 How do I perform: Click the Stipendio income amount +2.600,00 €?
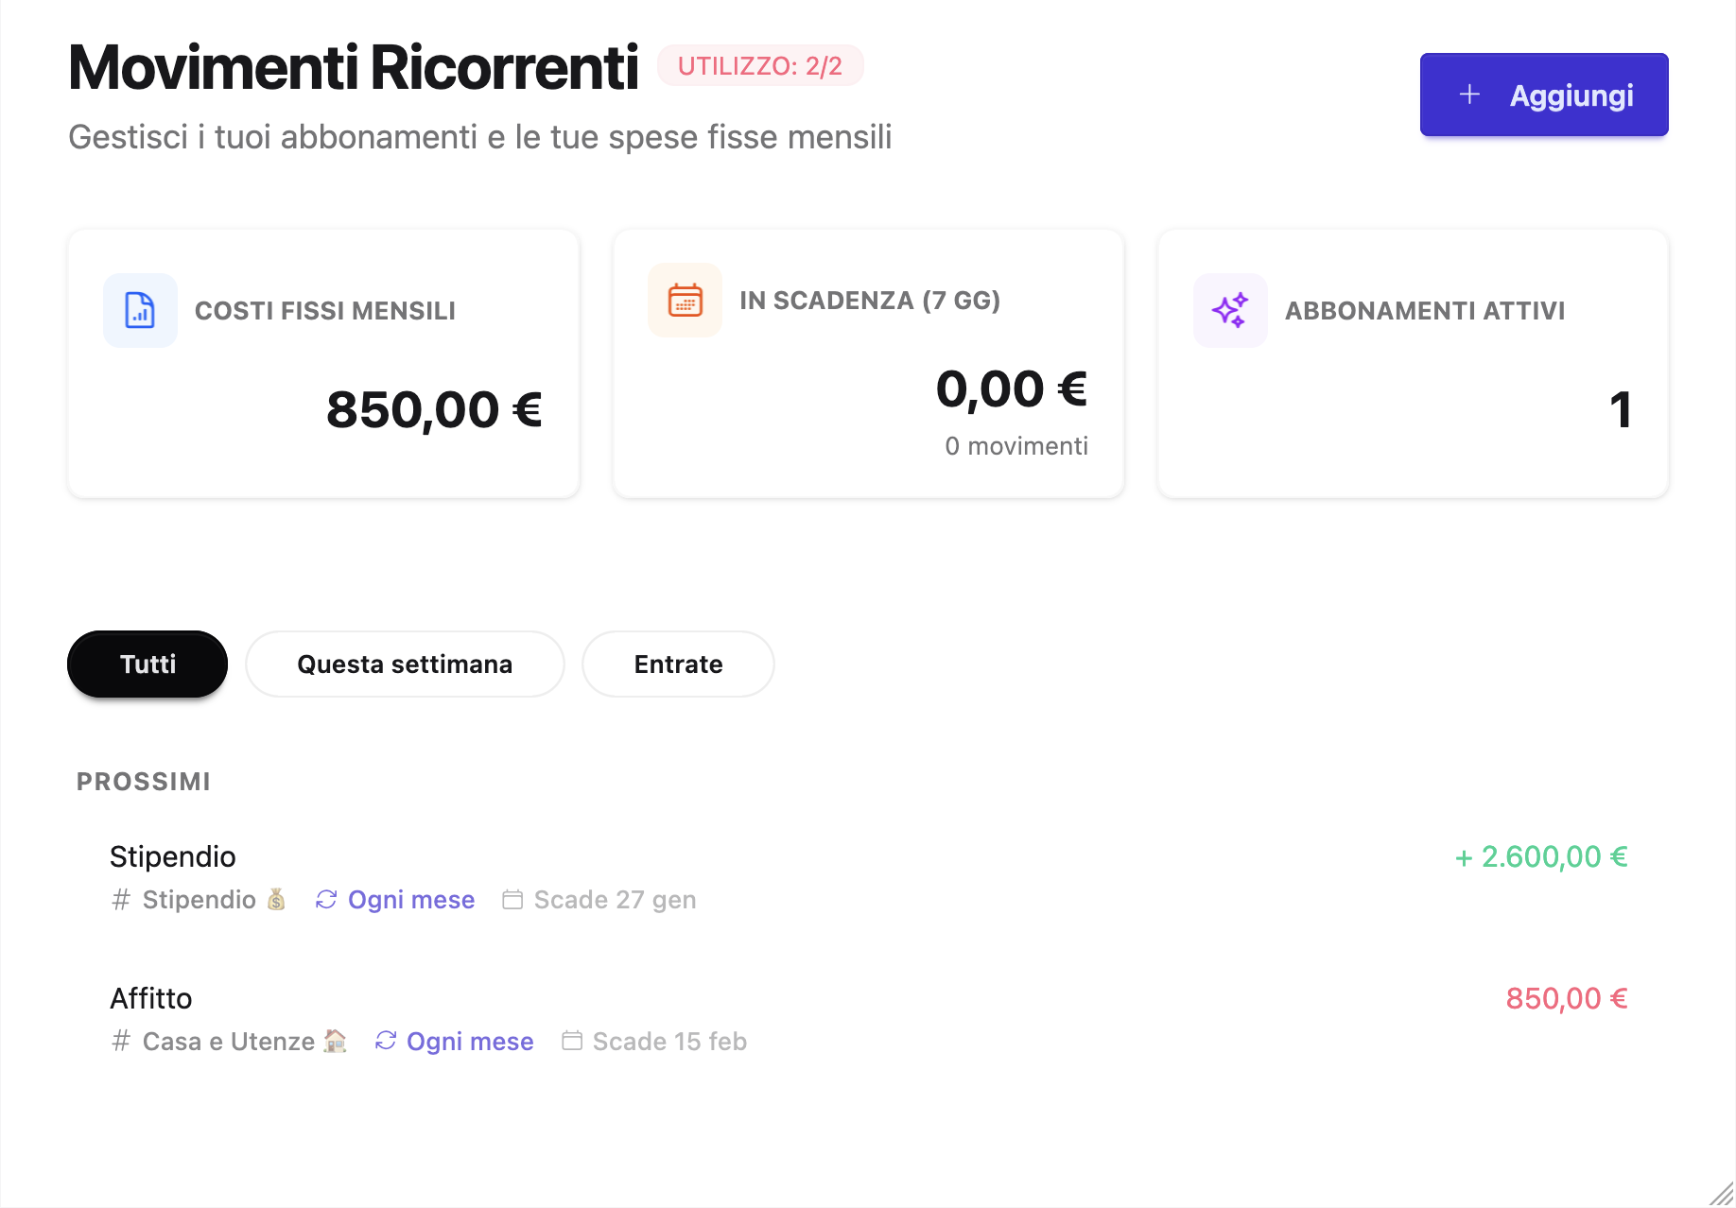tap(1541, 857)
